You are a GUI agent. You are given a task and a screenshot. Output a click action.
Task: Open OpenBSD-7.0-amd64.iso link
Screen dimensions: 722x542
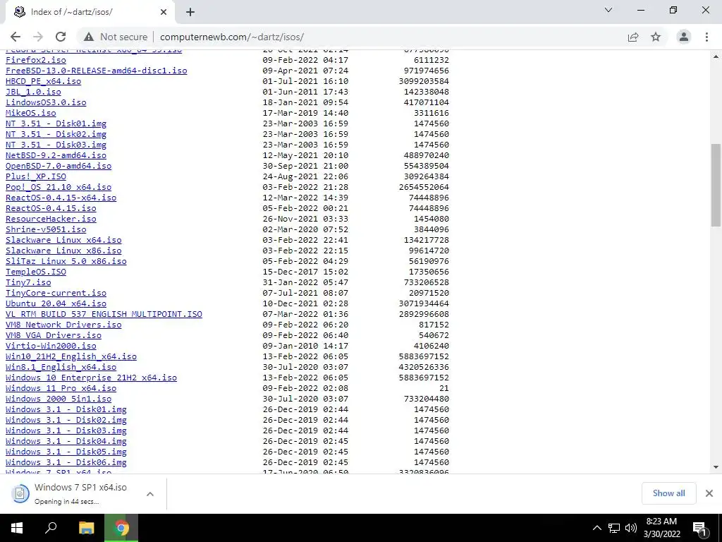coord(59,166)
